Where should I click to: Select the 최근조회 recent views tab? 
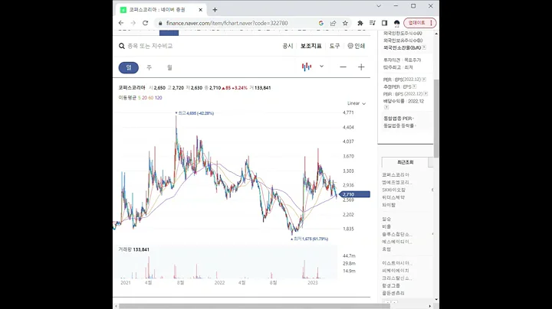pyautogui.click(x=406, y=162)
